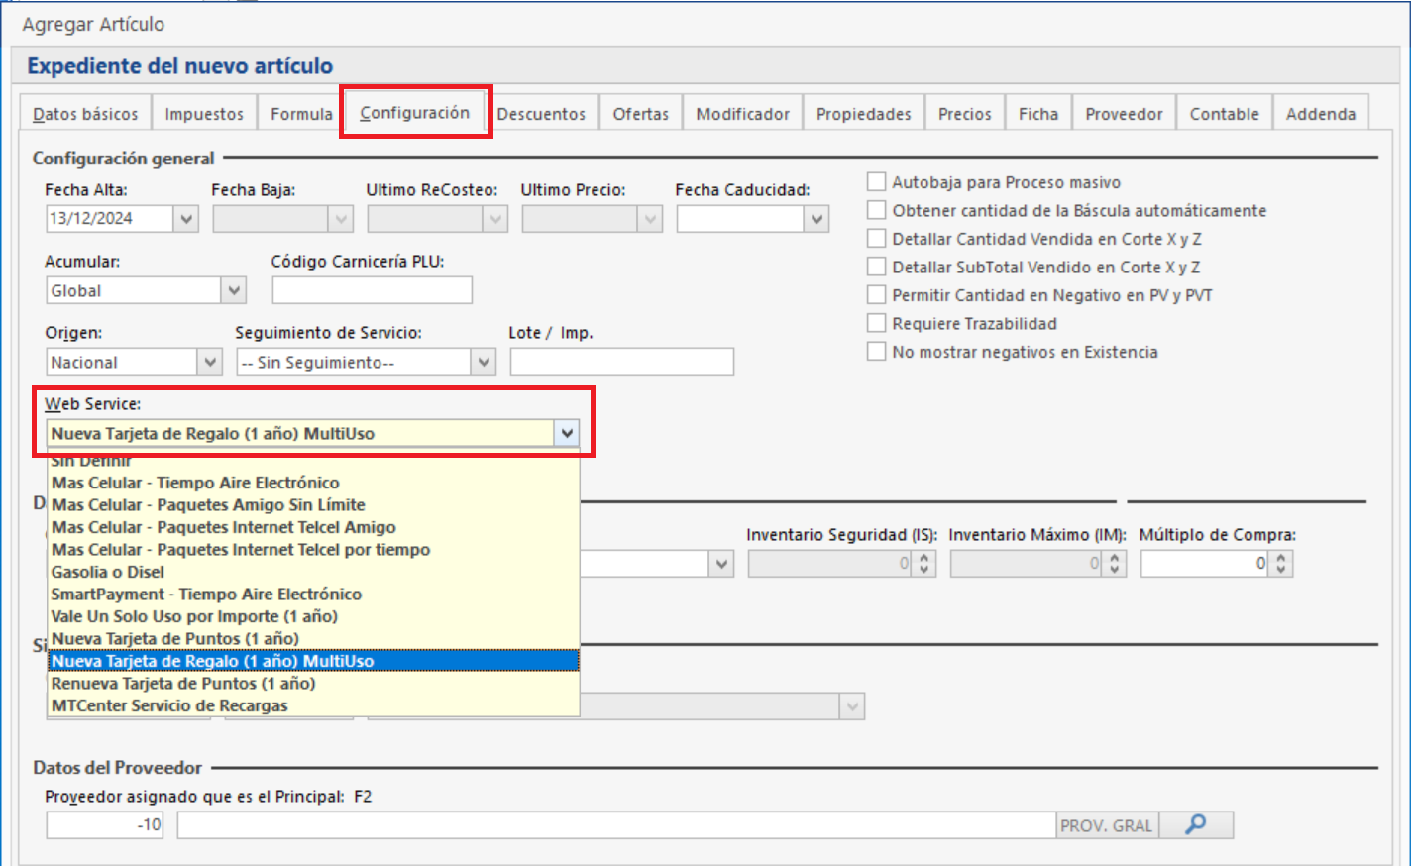Select Vale Un Solo Uso por Importe (1 año)
This screenshot has height=866, width=1411.
click(313, 616)
